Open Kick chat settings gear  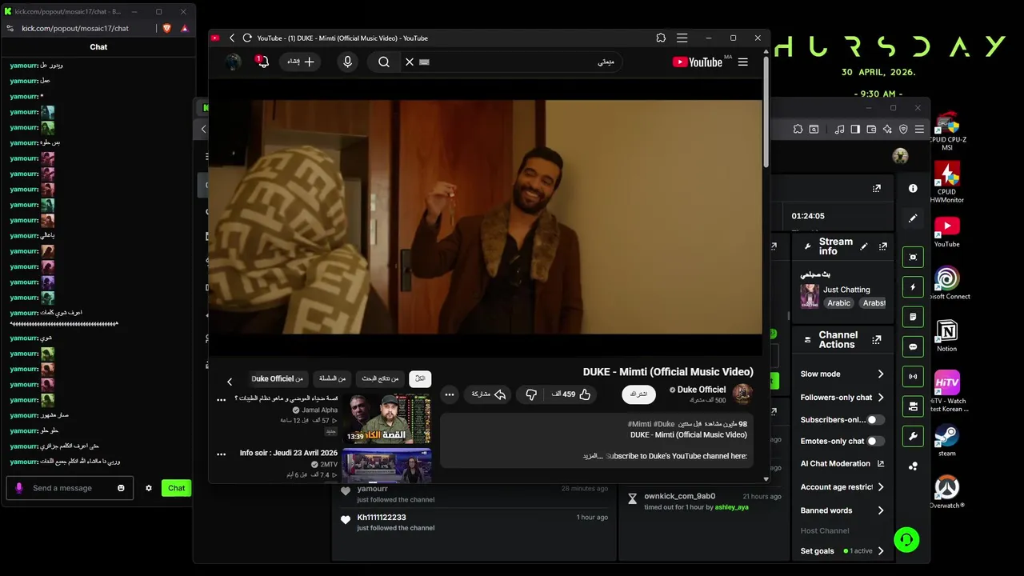click(x=148, y=488)
